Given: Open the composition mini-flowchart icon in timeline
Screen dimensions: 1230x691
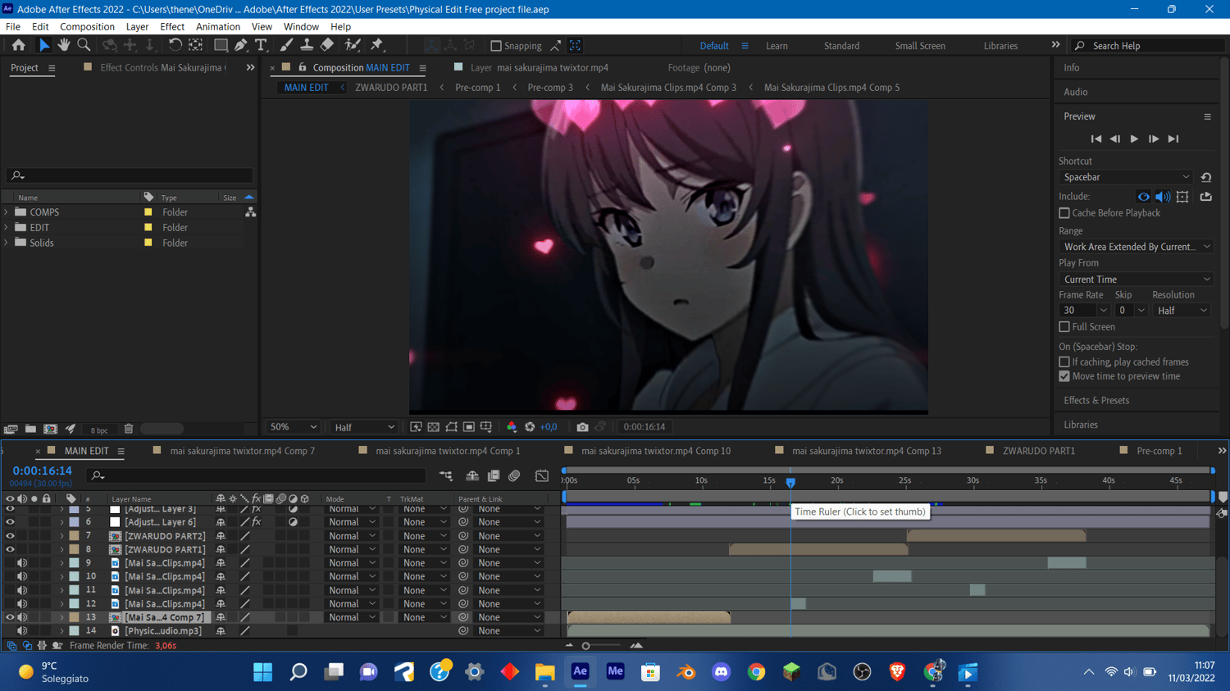Looking at the screenshot, I should coord(446,476).
